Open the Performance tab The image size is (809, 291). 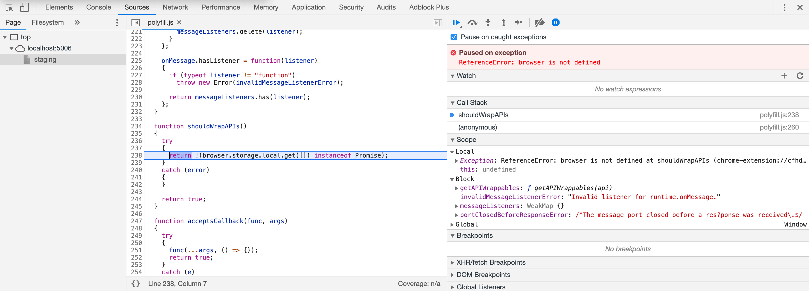221,7
